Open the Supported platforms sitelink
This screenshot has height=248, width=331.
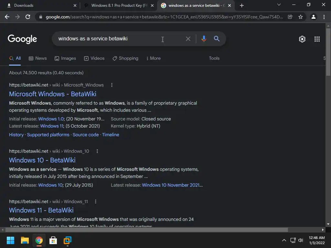[48, 135]
